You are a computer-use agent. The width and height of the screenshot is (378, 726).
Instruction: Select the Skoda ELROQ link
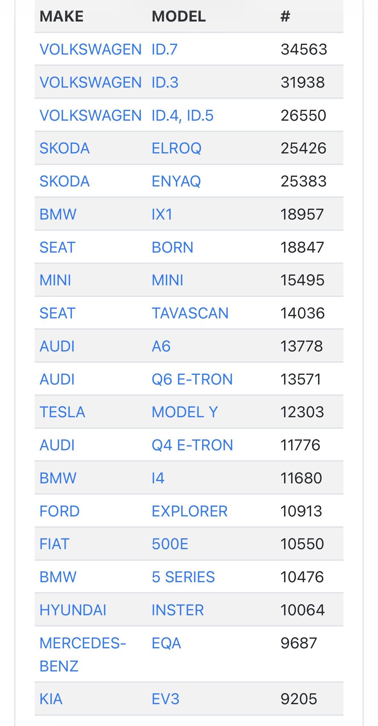(176, 148)
